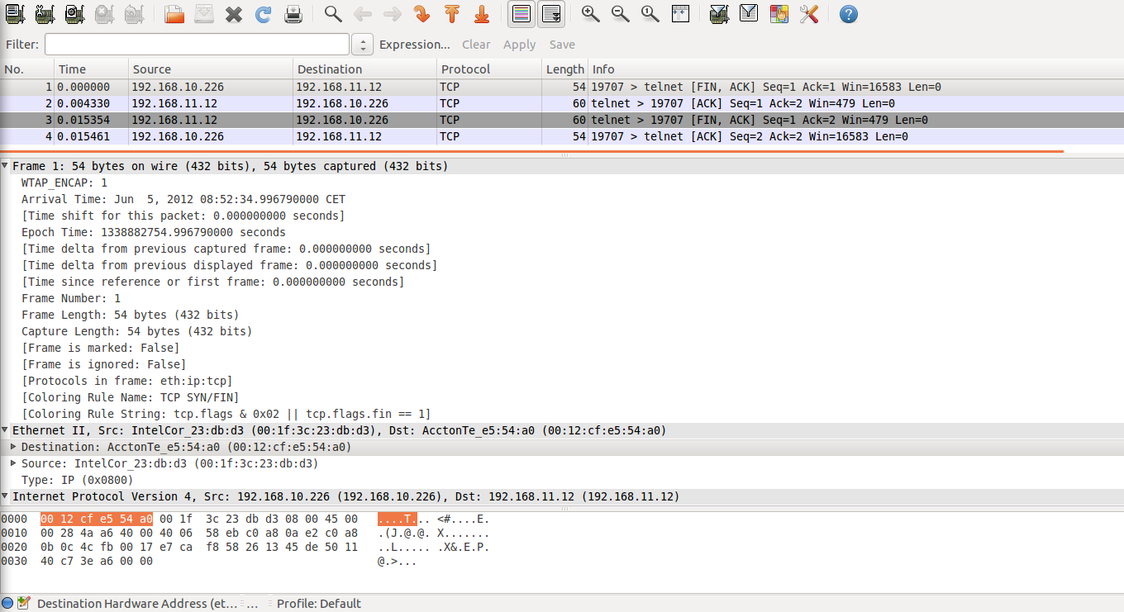Open help question mark icon
Image resolution: width=1124 pixels, height=612 pixels.
[x=848, y=14]
